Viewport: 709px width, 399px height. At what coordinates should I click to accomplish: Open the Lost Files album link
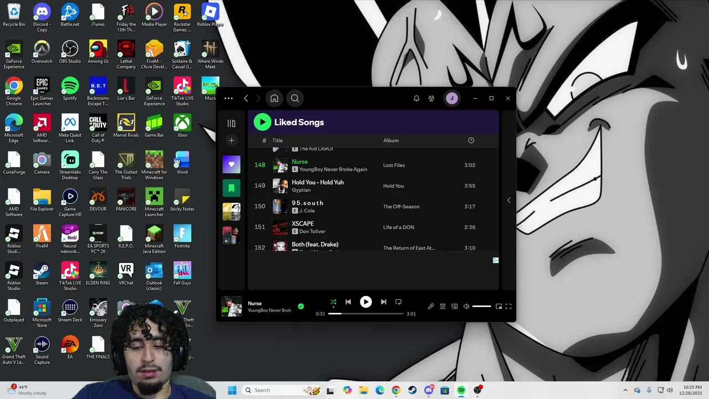tap(394, 165)
